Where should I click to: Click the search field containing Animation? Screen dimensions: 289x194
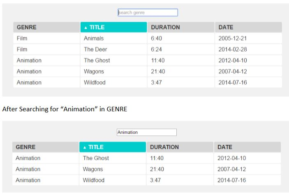[x=146, y=132]
